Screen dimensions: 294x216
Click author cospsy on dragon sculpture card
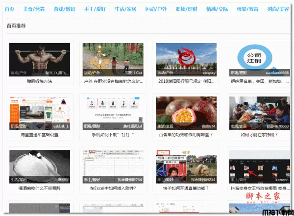209,73
